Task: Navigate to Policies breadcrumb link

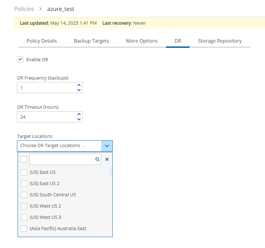Action: [24, 9]
